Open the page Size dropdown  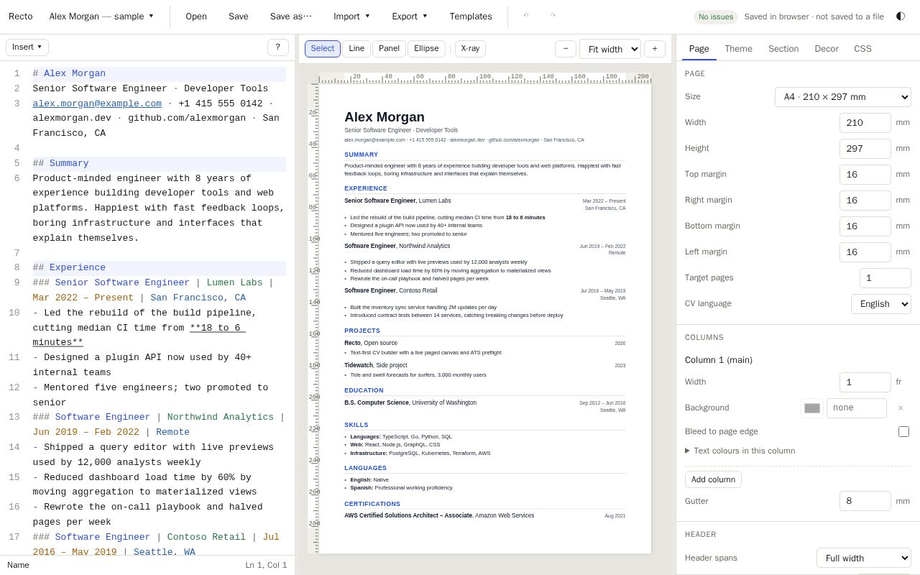[843, 96]
